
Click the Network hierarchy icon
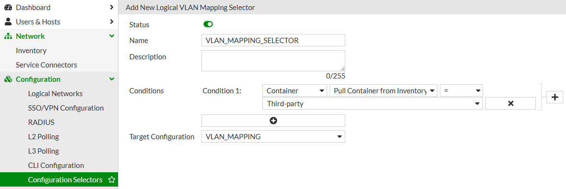pyautogui.click(x=8, y=36)
